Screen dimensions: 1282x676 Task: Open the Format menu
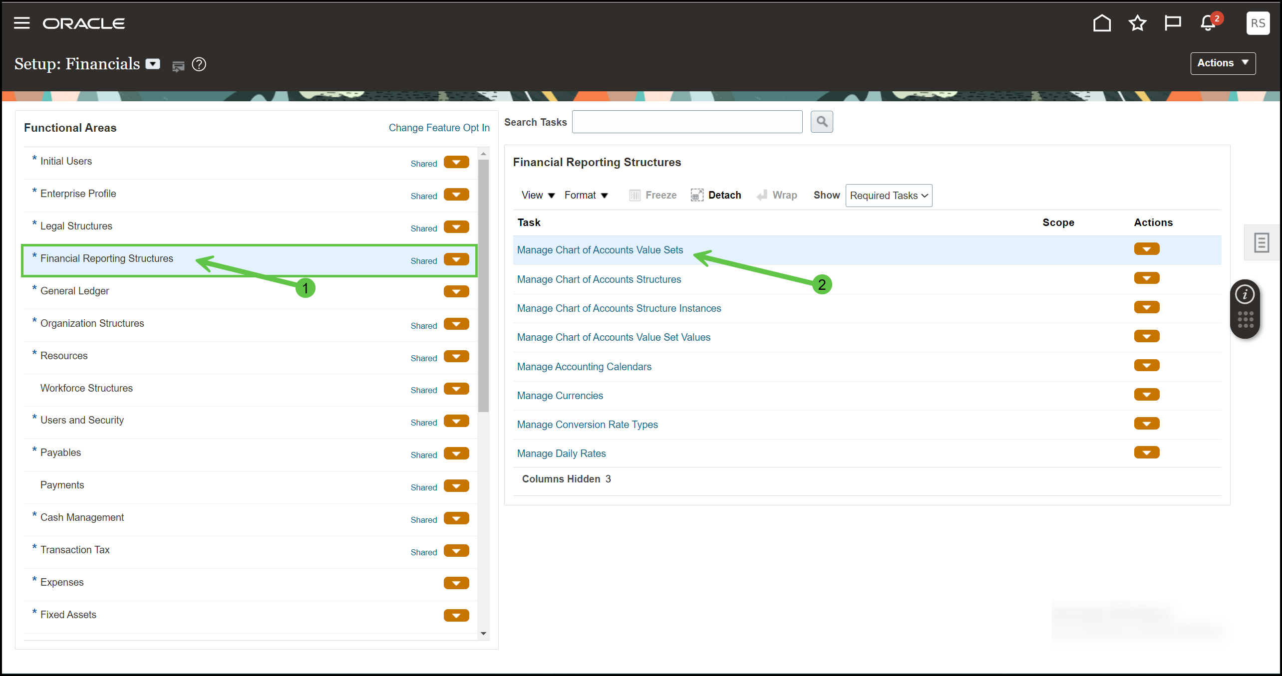pyautogui.click(x=586, y=195)
